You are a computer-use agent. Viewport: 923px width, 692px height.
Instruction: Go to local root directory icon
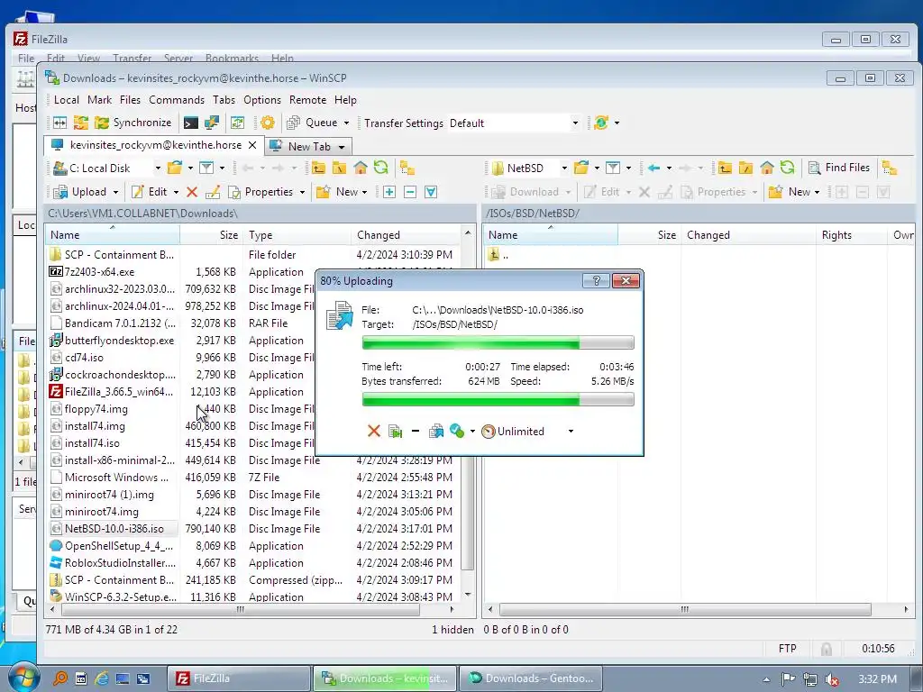click(x=340, y=168)
